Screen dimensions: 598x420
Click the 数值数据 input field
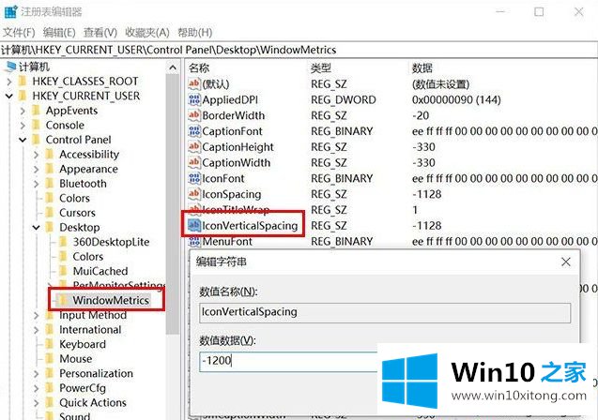(x=286, y=360)
